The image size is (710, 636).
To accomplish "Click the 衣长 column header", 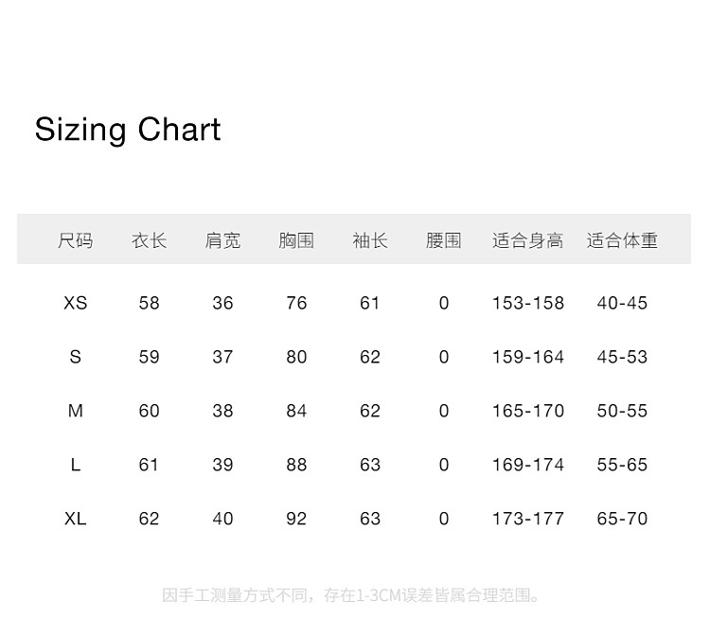I will tap(149, 240).
